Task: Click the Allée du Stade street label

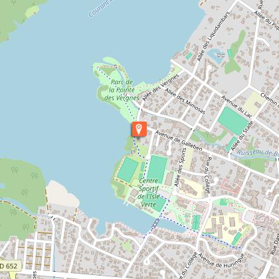Action: pos(242,136)
